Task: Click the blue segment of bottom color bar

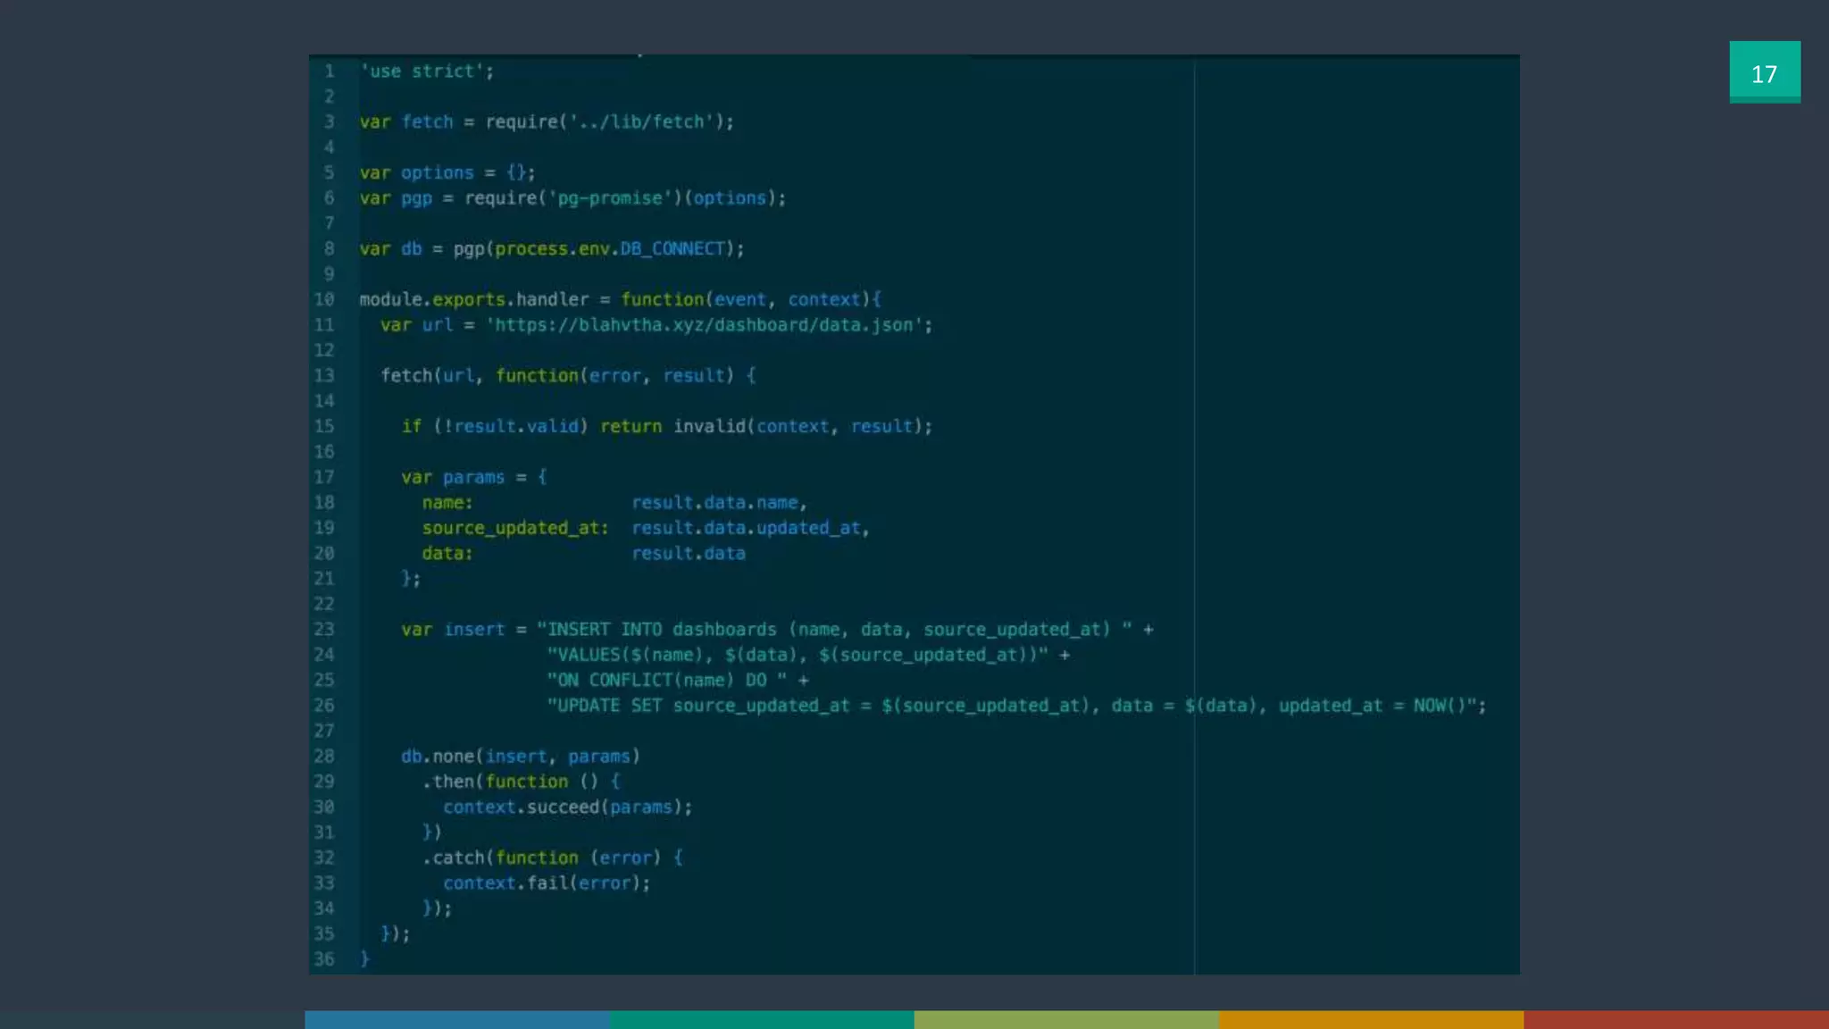Action: [456, 1019]
